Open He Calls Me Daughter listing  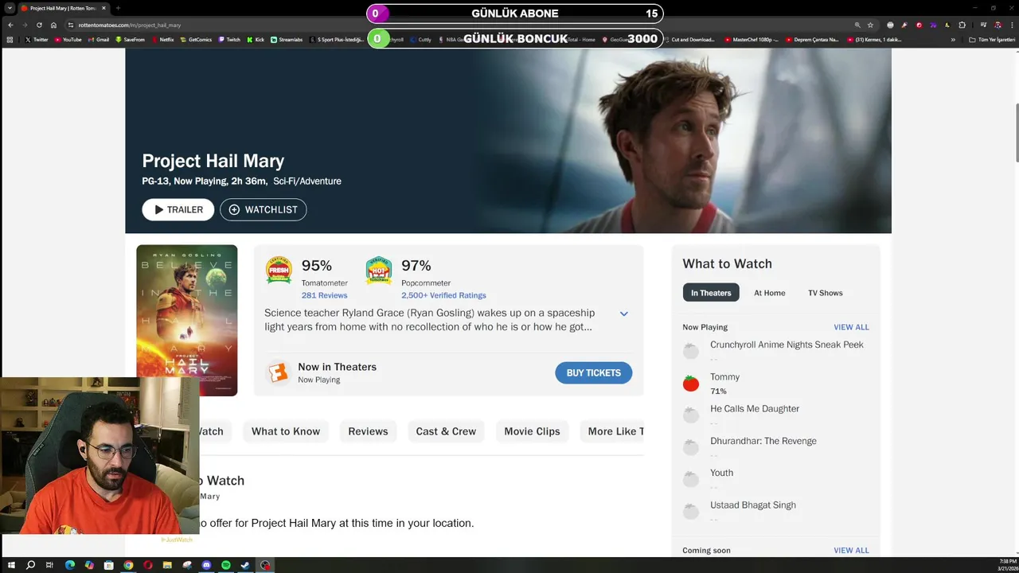tap(755, 408)
